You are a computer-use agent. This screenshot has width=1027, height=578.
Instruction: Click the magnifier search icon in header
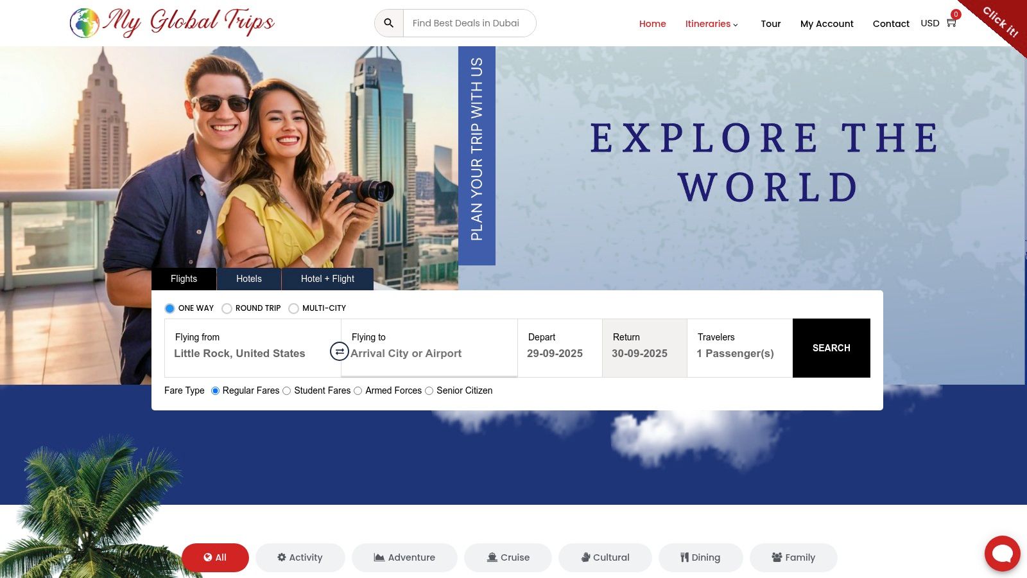click(389, 23)
